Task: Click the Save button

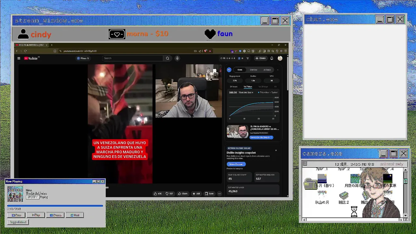Action: (209, 194)
